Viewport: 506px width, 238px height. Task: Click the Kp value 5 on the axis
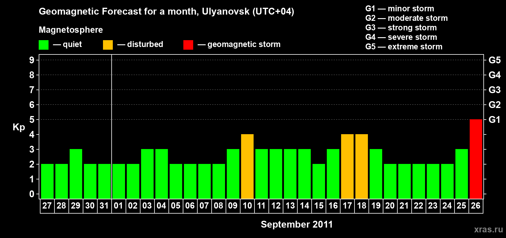coord(32,120)
